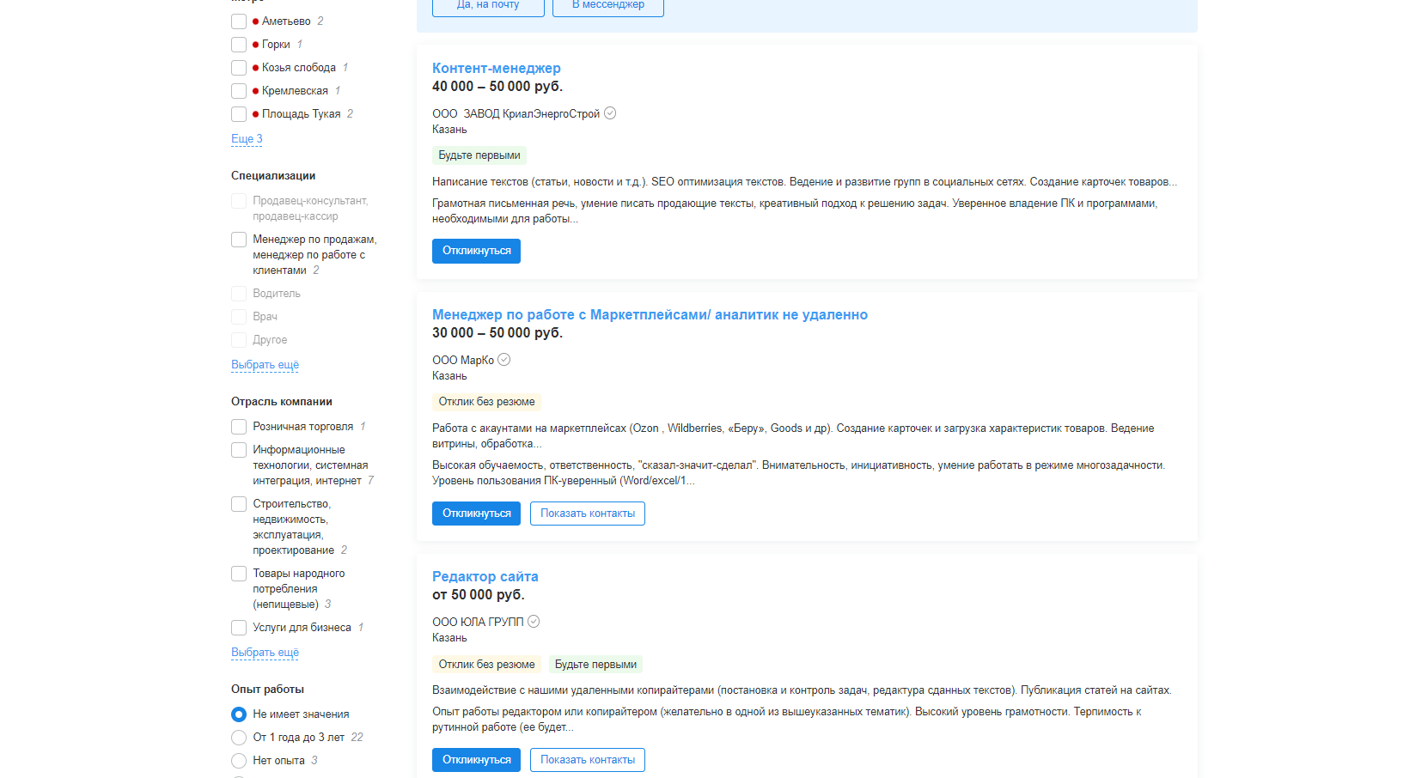Screen dimensions: 1428x778
Task: Click salary 40 000 – 50 000 руб.
Action: coord(497,86)
